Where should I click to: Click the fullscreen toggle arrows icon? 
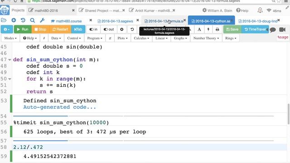click(x=287, y=7)
